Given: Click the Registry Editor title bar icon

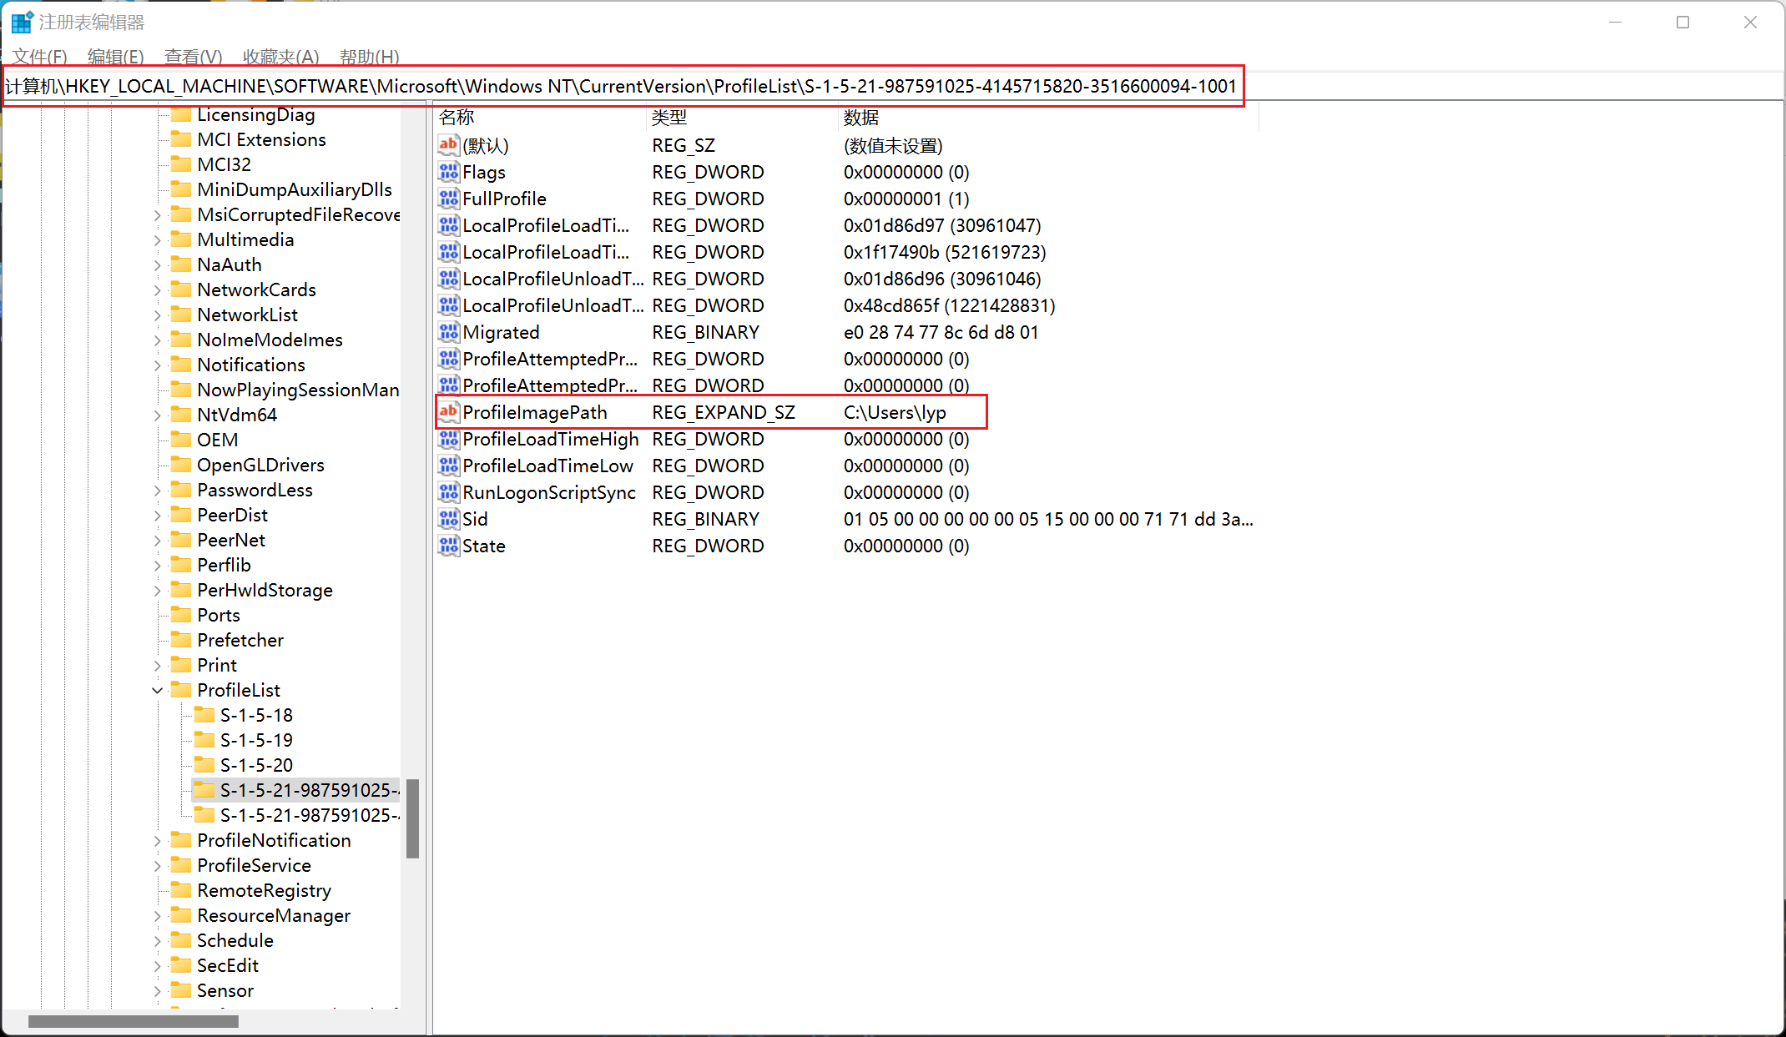Looking at the screenshot, I should coord(22,23).
